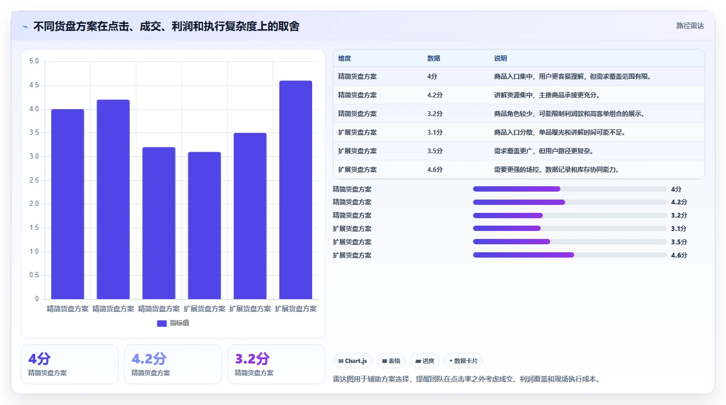
Task: Click the pulse icon beside the page title
Action: click(25, 27)
